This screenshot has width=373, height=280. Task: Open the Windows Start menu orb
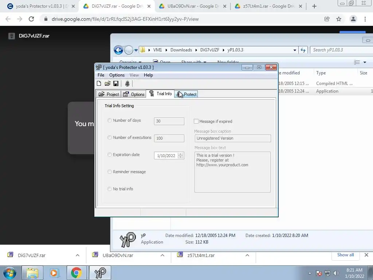pyautogui.click(x=10, y=273)
